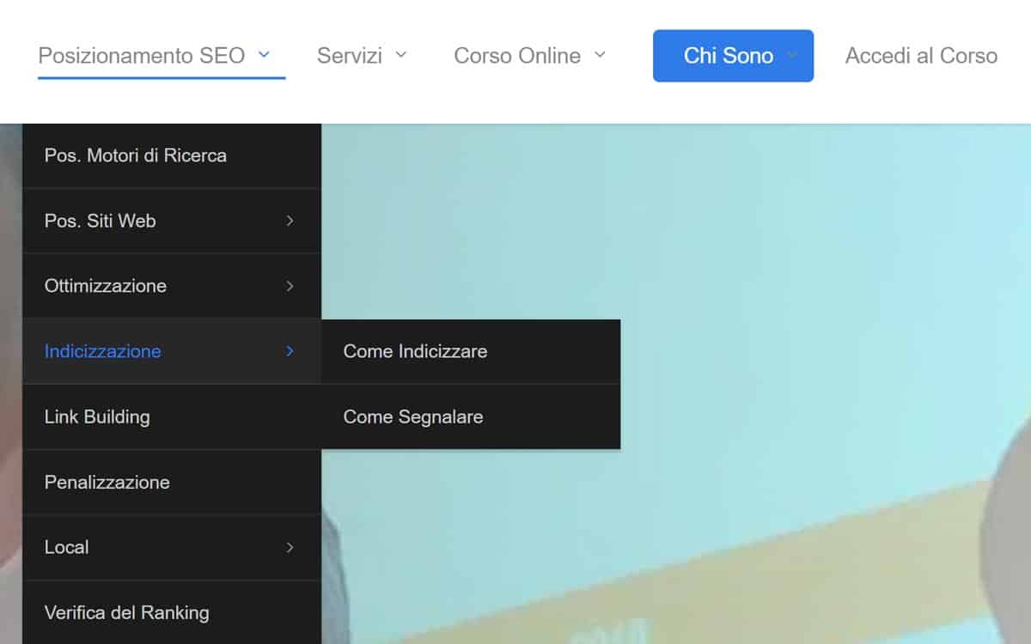The height and width of the screenshot is (644, 1031).
Task: Expand the Chi Sono dropdown chevron
Action: point(791,55)
